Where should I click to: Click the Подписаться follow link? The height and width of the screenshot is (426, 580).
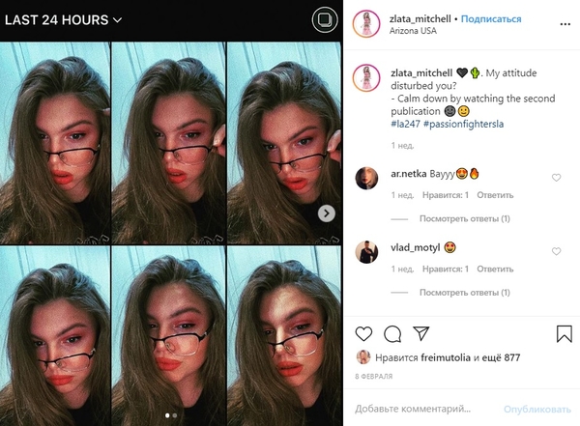(x=491, y=19)
